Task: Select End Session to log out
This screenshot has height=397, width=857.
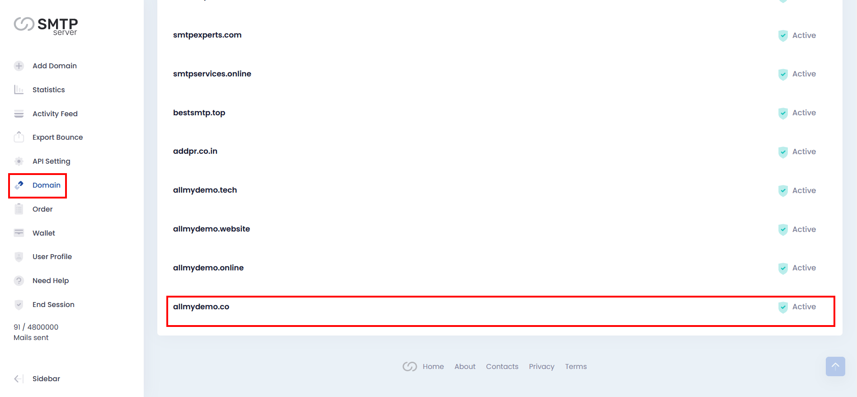Action: coord(53,305)
